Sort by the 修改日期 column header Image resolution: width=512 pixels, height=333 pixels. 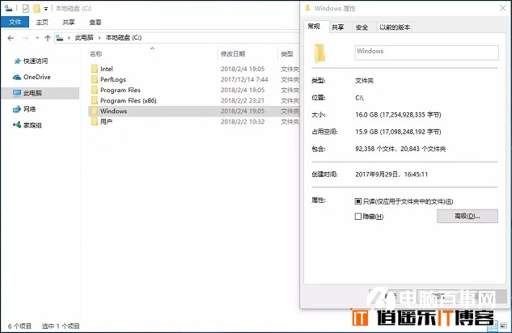(x=233, y=54)
